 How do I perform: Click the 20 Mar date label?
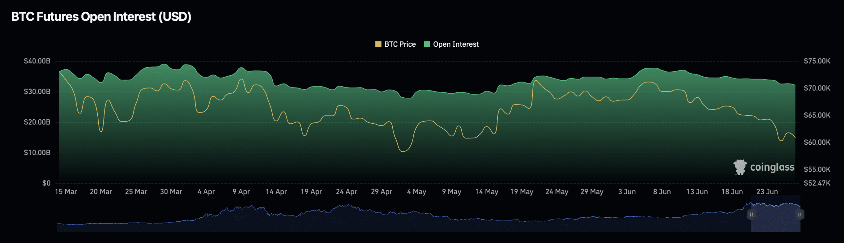[101, 192]
